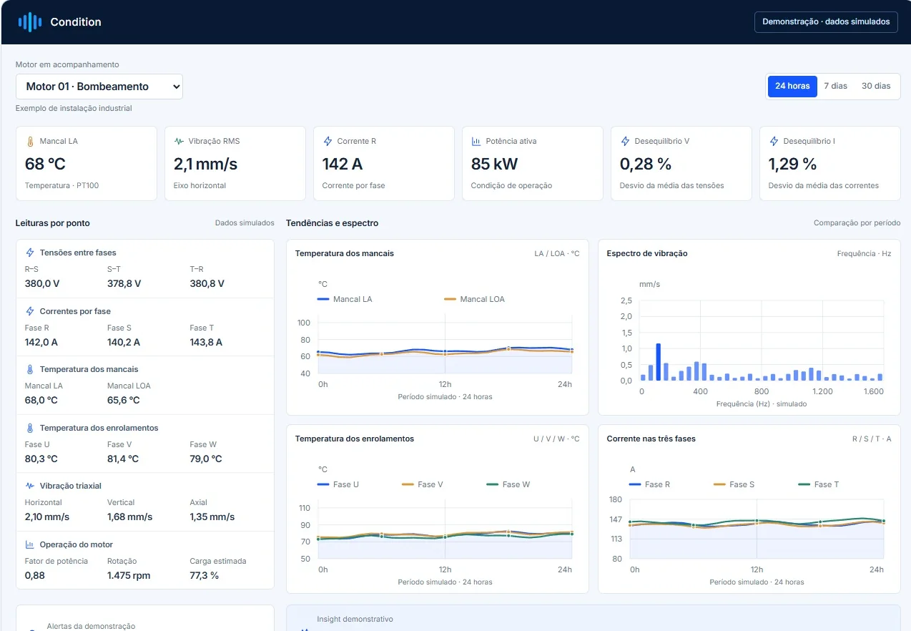Click the lightning icon next to Tensões entre fases
The height and width of the screenshot is (631, 911).
[x=30, y=253]
